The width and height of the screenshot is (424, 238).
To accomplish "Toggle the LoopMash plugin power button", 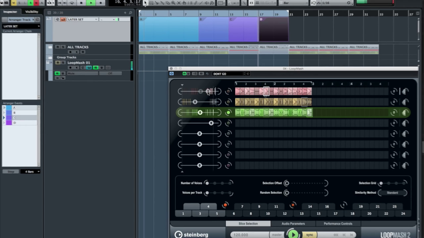I will pyautogui.click(x=172, y=74).
